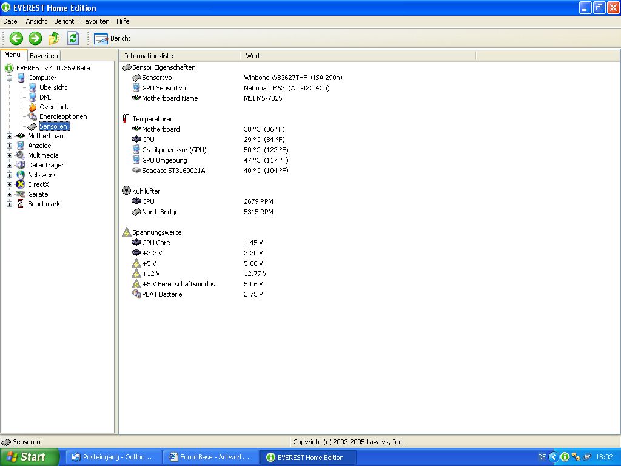
Task: Open the Bericht report toolbar button
Action: [112, 38]
